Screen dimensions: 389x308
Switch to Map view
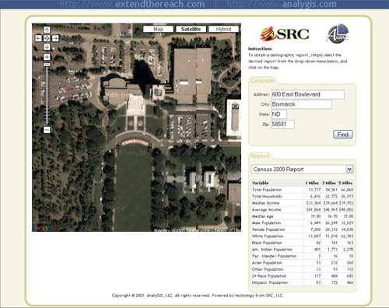(x=158, y=29)
